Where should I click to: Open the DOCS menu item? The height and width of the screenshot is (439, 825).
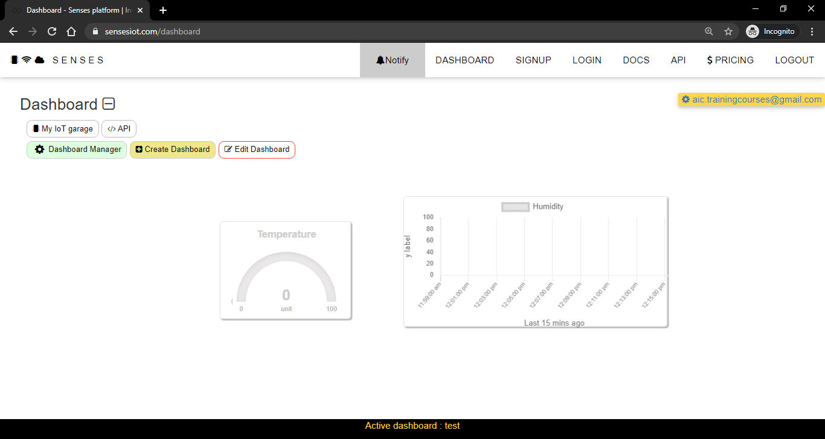(636, 60)
